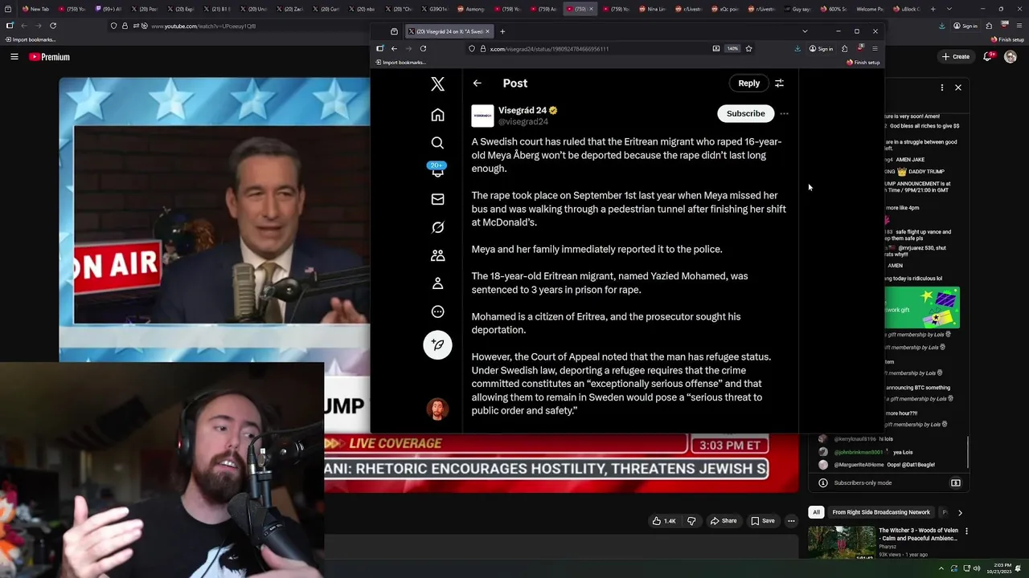Open YouTube account avatar menu
Viewport: 1029px width, 578px height.
coord(1011,57)
